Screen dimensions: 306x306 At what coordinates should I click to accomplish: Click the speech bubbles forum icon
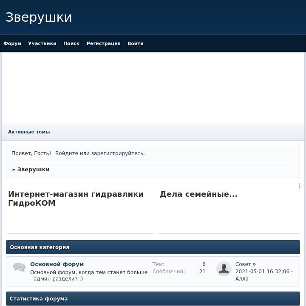click(x=19, y=267)
